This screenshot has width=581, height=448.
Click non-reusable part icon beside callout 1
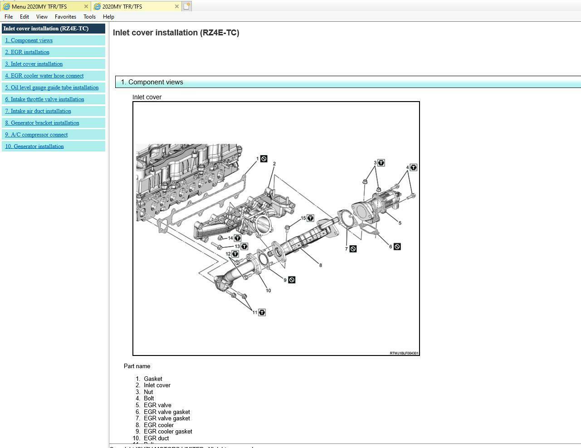click(x=264, y=159)
